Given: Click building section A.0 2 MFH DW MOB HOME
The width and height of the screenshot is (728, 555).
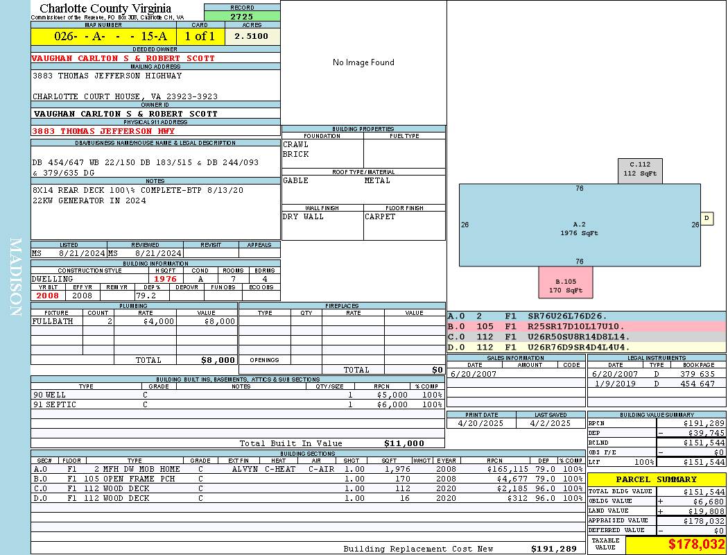Looking at the screenshot, I should coord(308,470).
